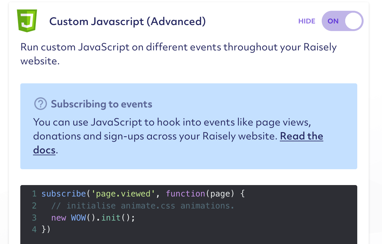Image resolution: width=382 pixels, height=244 pixels.
Task: Click line number 4 in code gutter
Action: pos(34,229)
